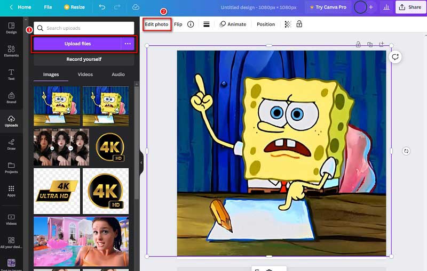Click the Flip button
Viewport: 427px width, 271px height.
click(178, 24)
